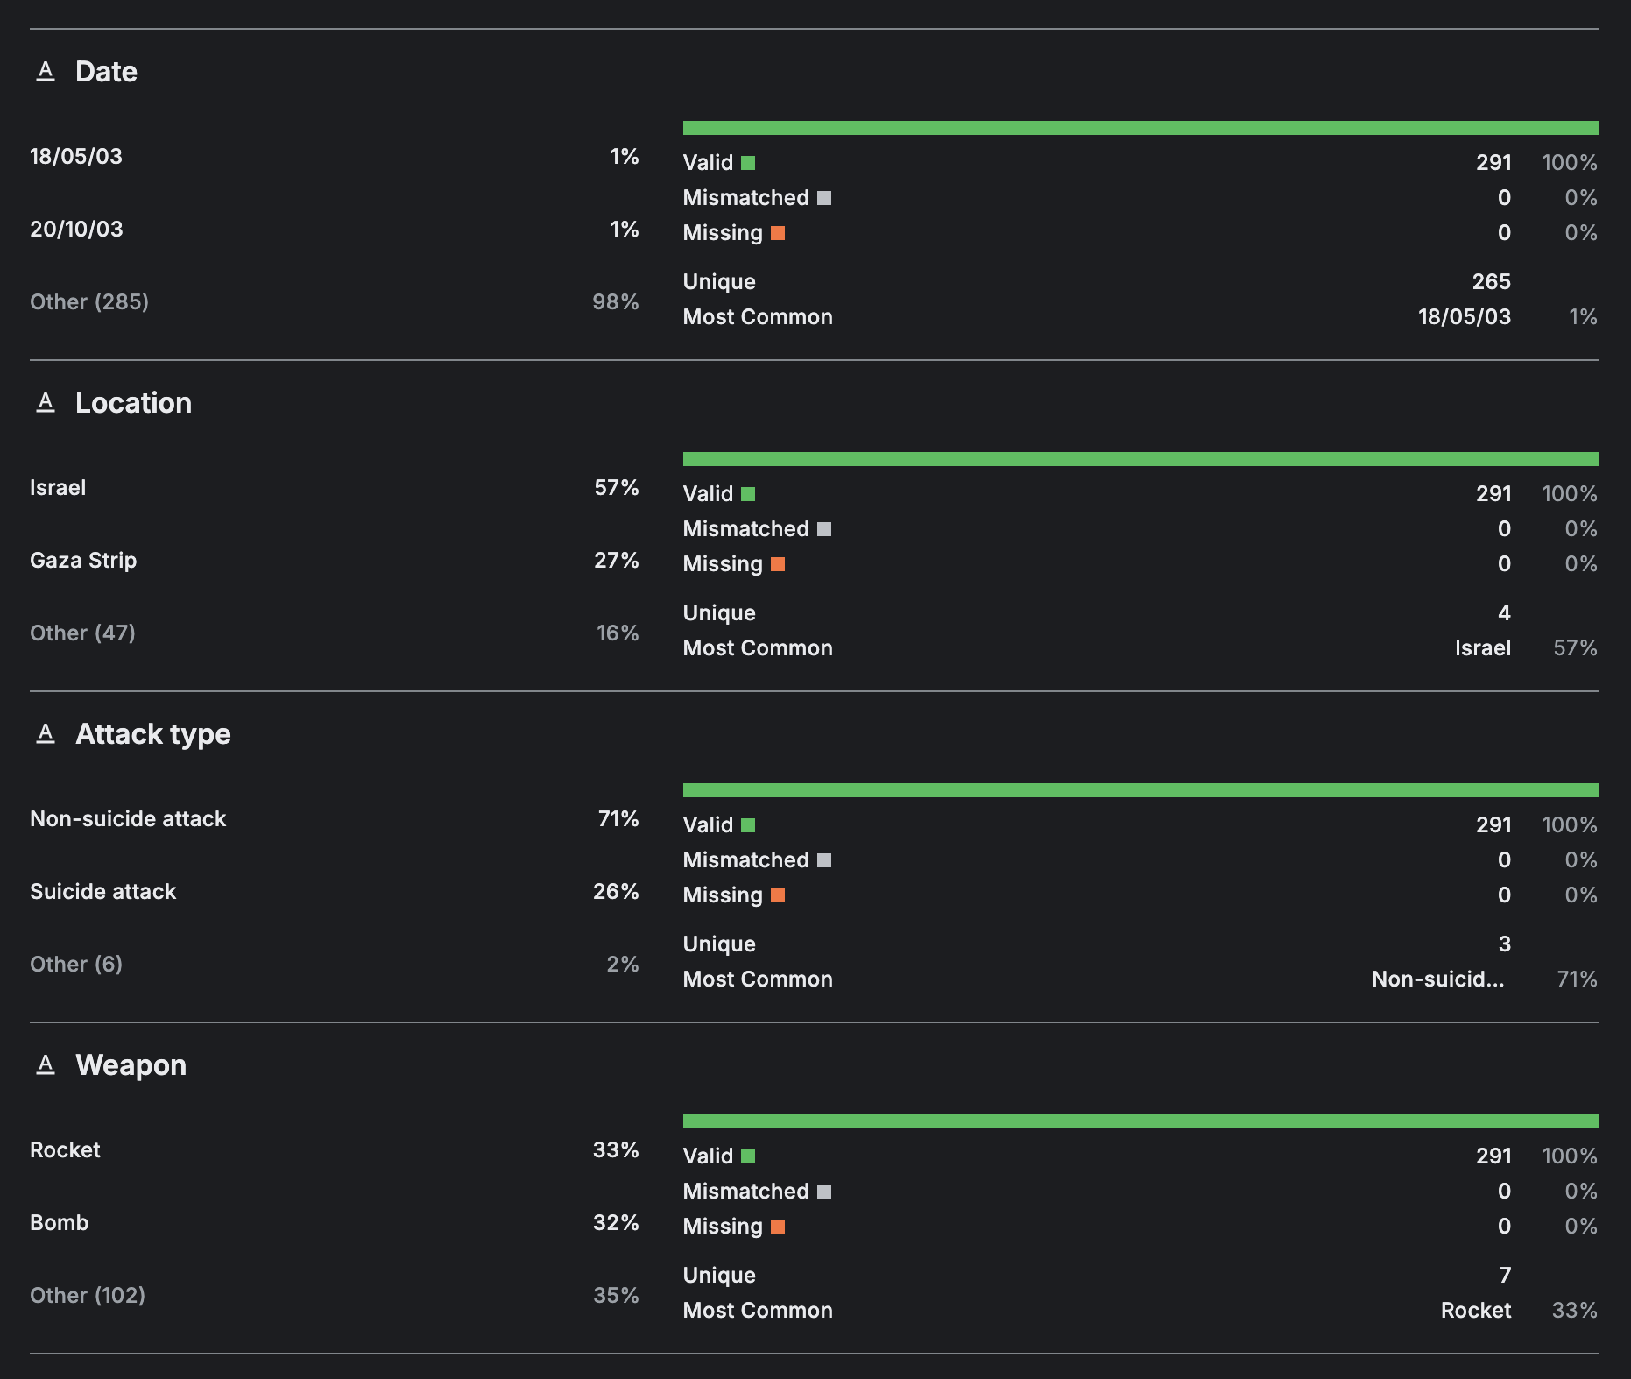Viewport: 1631px width, 1379px height.
Task: Click the text type icon beside Weapon
Action: (46, 1065)
